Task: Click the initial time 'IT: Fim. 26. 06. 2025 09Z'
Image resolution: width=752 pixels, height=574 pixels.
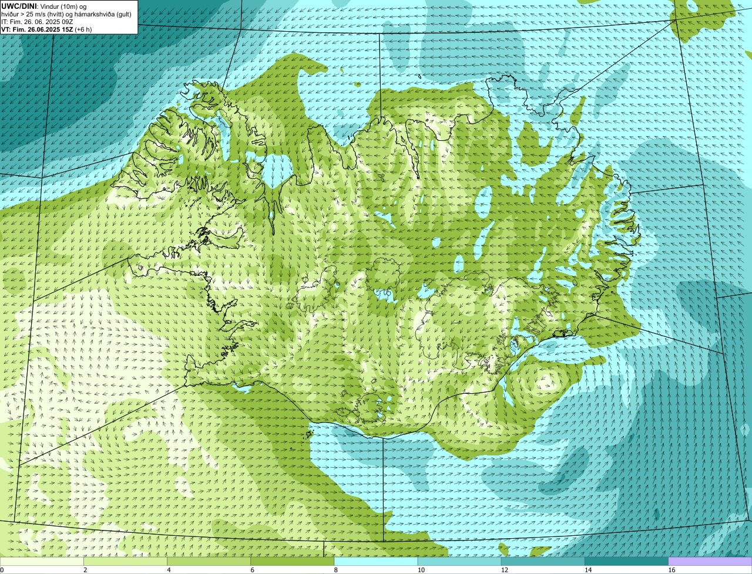Action: pos(37,22)
